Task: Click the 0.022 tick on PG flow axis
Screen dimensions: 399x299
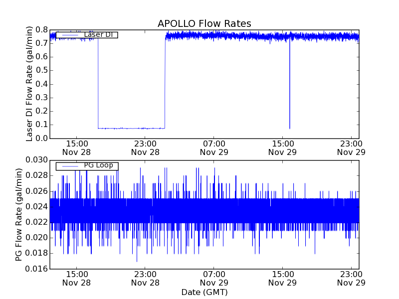Action: click(36, 222)
